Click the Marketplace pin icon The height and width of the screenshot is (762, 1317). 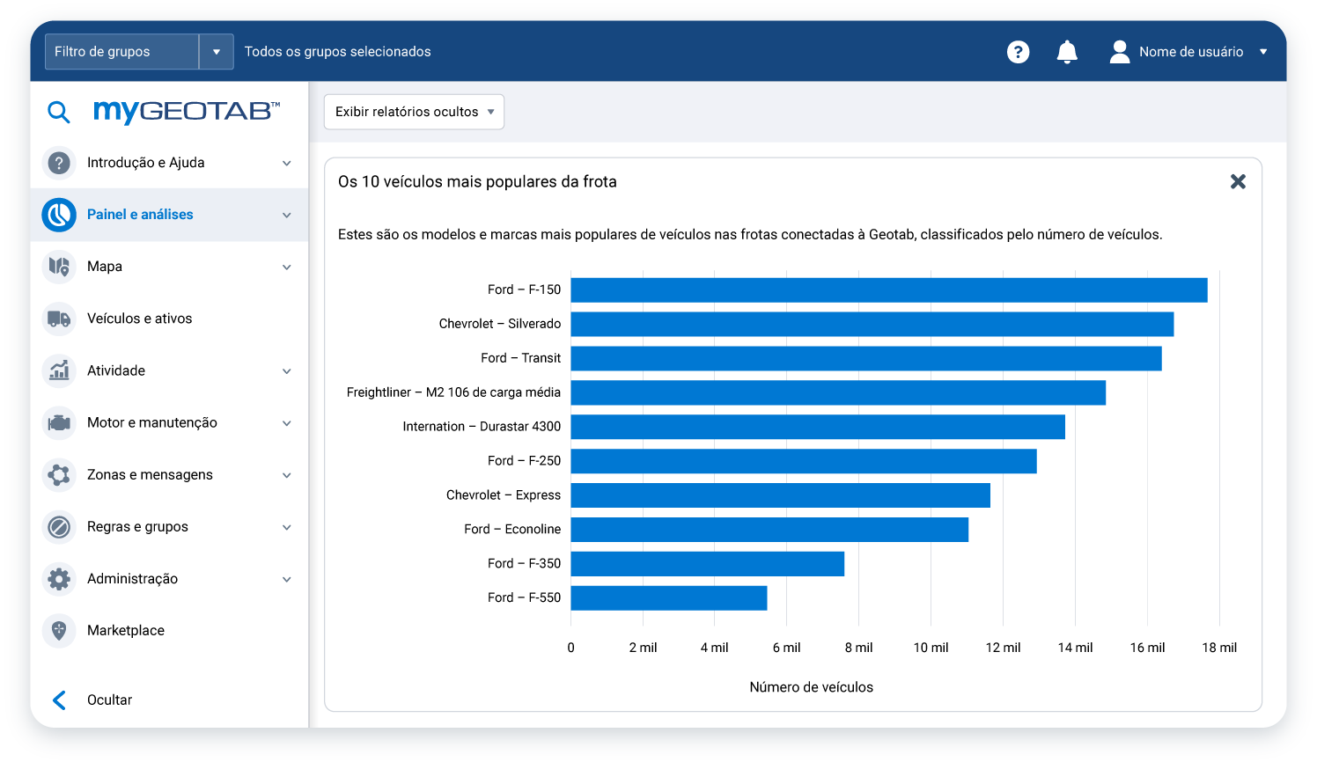(59, 631)
